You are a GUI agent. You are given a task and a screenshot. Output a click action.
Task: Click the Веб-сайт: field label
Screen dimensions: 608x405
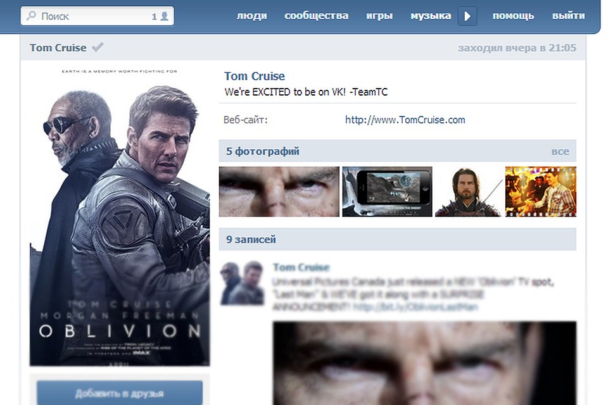pos(246,120)
